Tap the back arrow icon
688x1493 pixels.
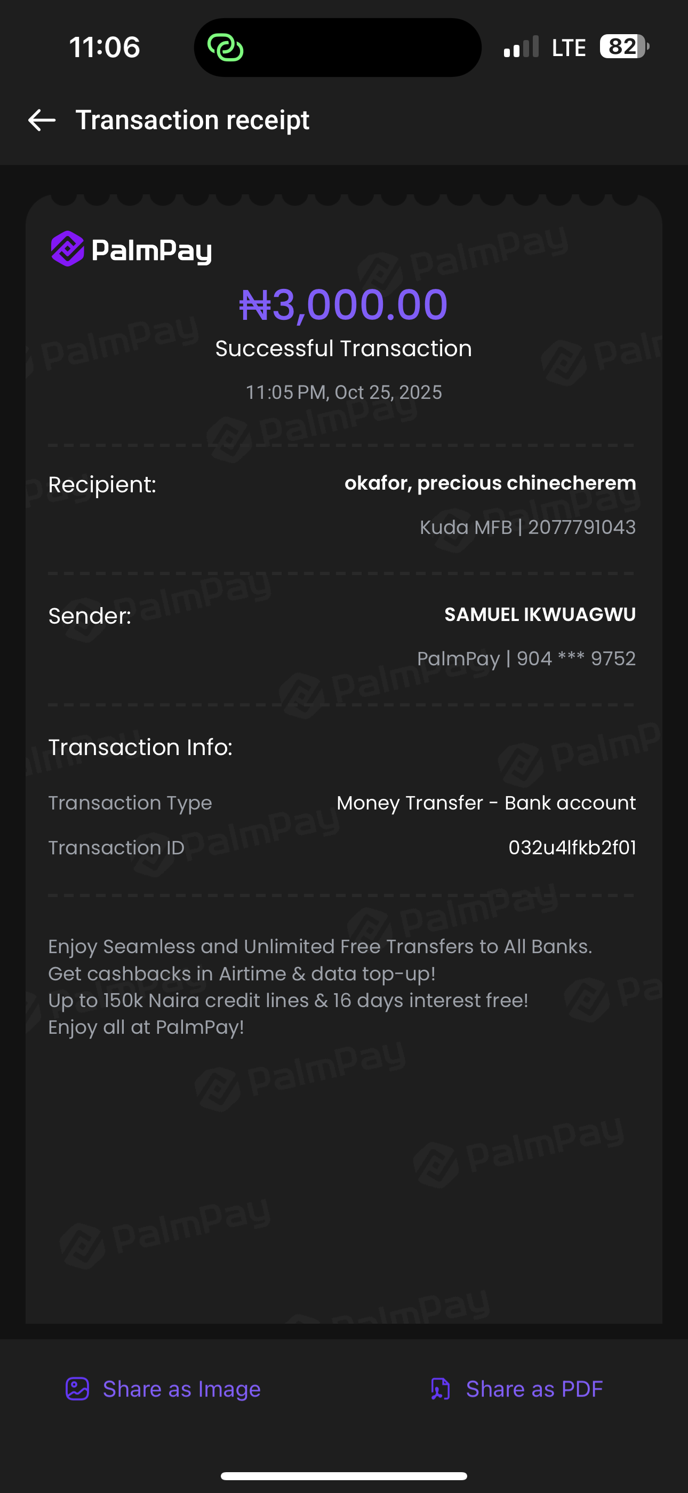(x=42, y=121)
